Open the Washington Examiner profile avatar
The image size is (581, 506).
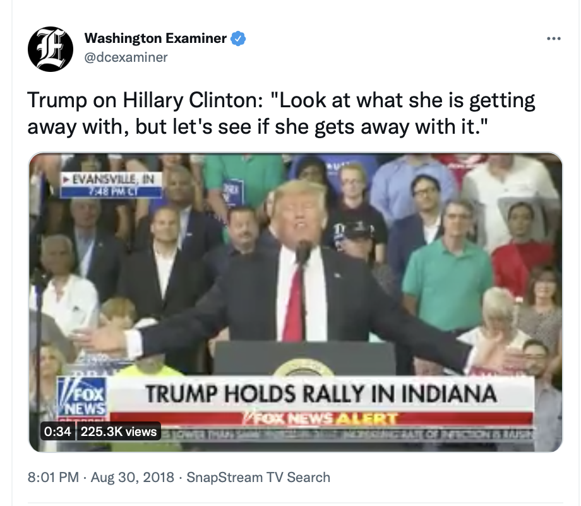point(51,49)
